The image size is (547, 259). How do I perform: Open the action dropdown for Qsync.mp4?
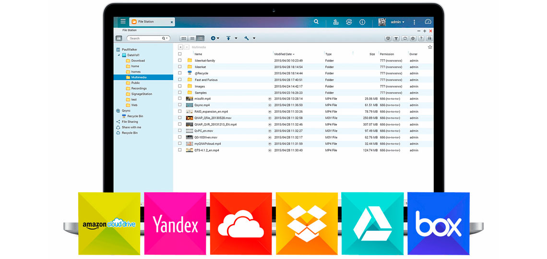270,105
